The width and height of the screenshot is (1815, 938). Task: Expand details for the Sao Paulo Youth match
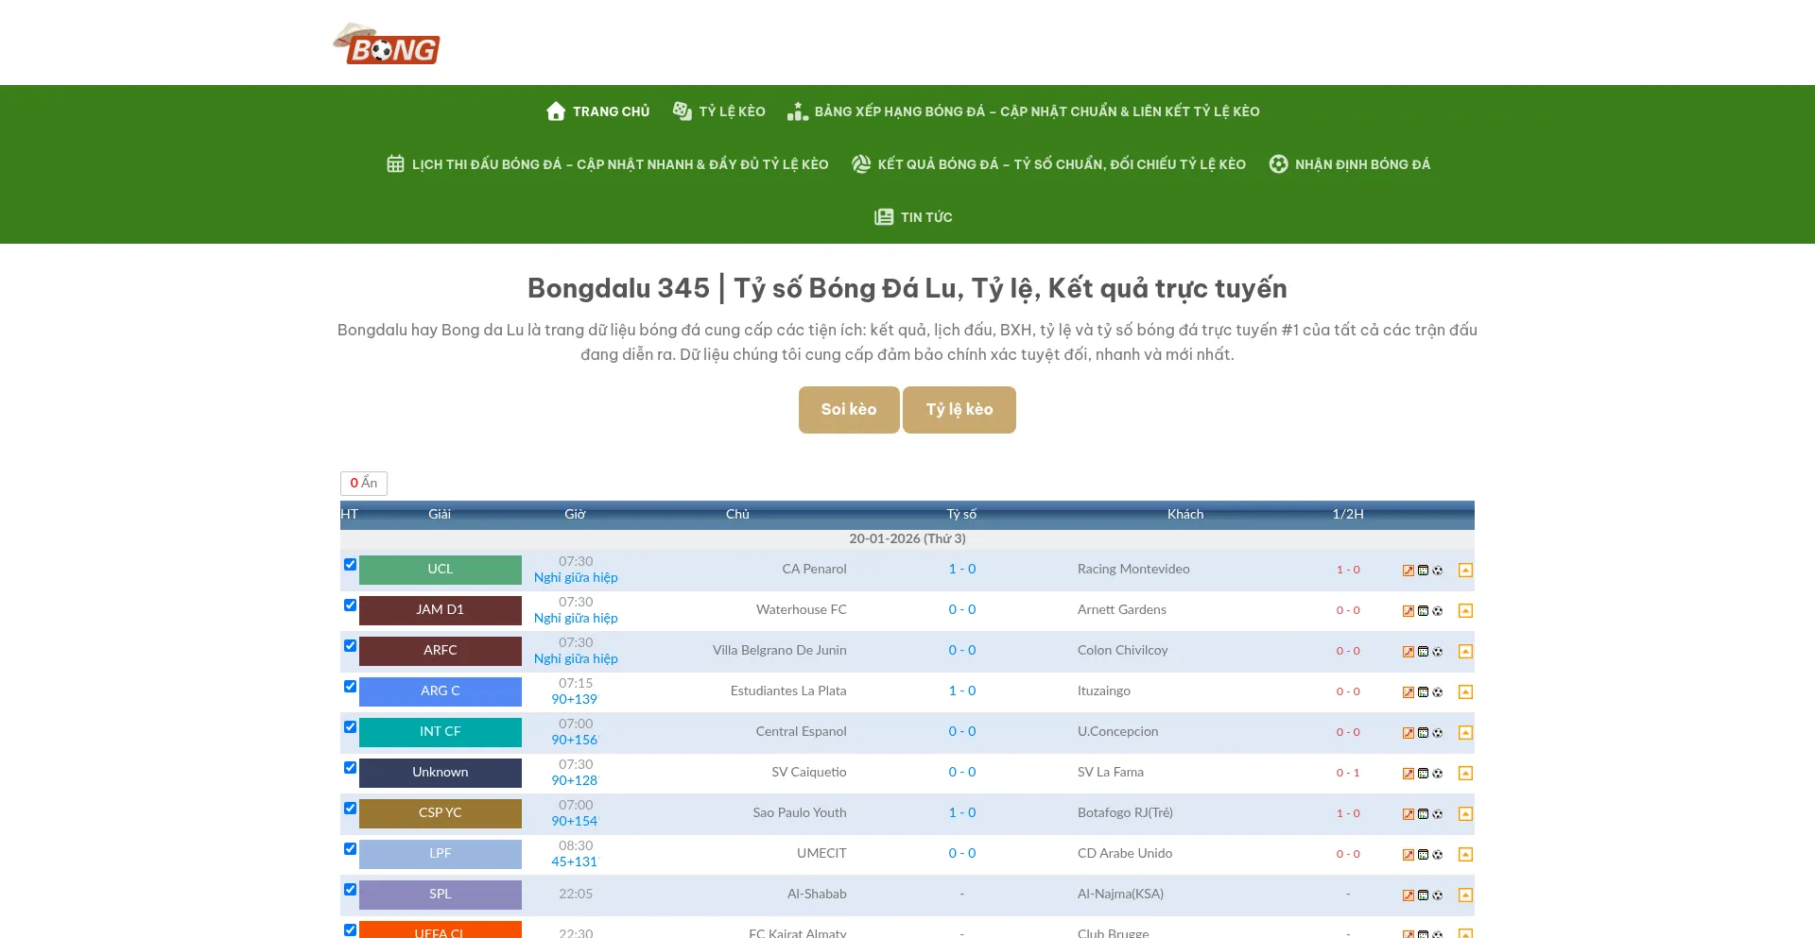(1465, 812)
